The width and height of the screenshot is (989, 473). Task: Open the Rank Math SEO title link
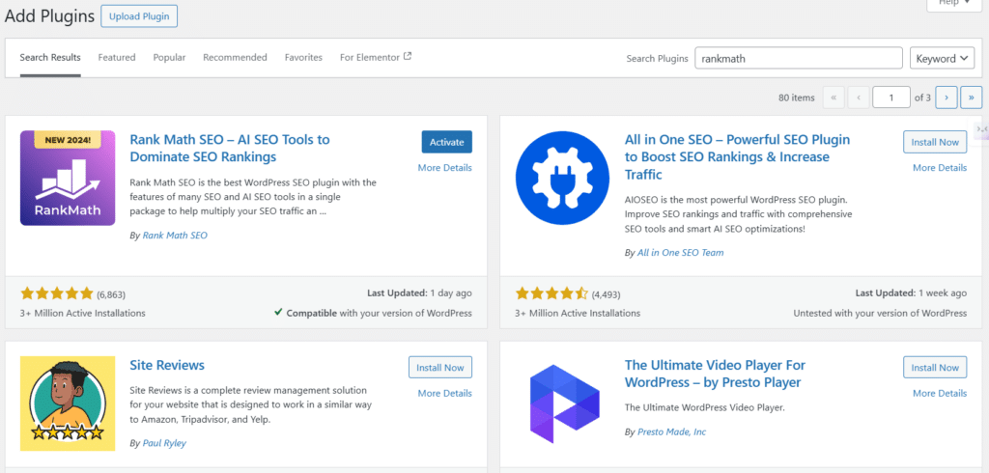(230, 148)
